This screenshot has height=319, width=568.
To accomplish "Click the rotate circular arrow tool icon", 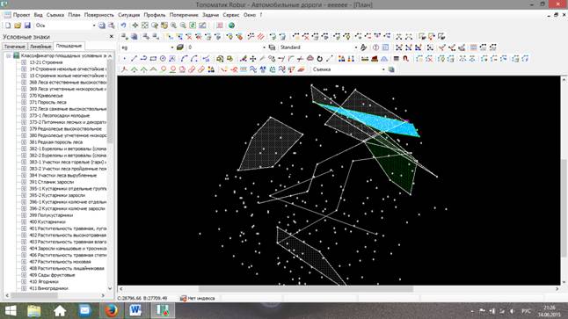I will [x=319, y=59].
